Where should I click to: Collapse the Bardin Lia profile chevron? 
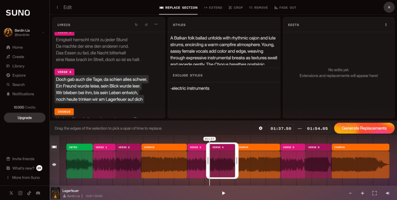tap(43, 32)
